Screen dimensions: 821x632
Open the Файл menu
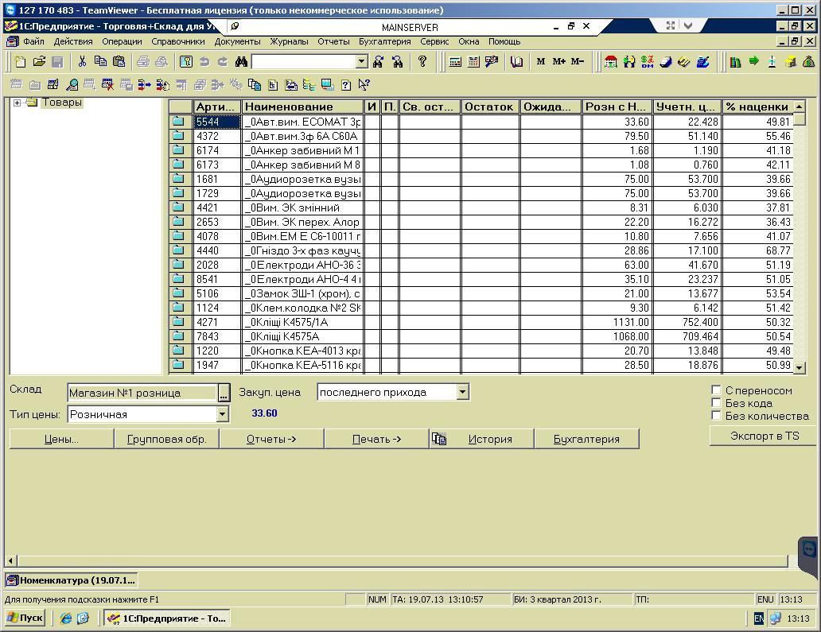click(x=33, y=41)
